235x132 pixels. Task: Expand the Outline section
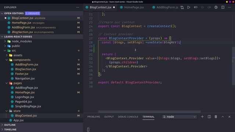click(2, 125)
